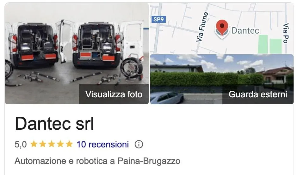This screenshot has height=175, width=298.
Task: Open the street view exterior thumbnail
Action: click(x=222, y=79)
